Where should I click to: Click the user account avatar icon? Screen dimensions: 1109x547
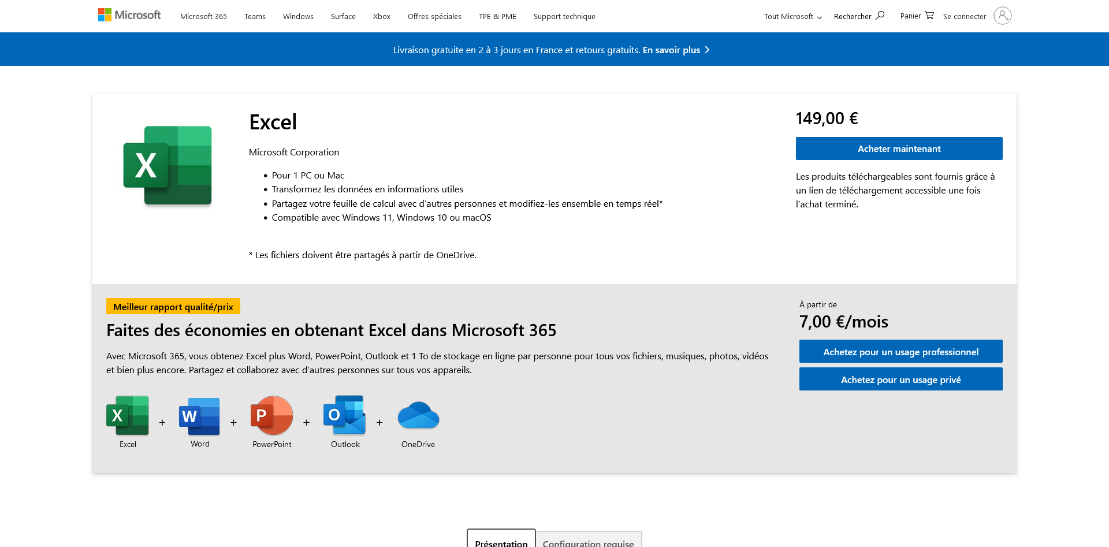[x=1003, y=16]
